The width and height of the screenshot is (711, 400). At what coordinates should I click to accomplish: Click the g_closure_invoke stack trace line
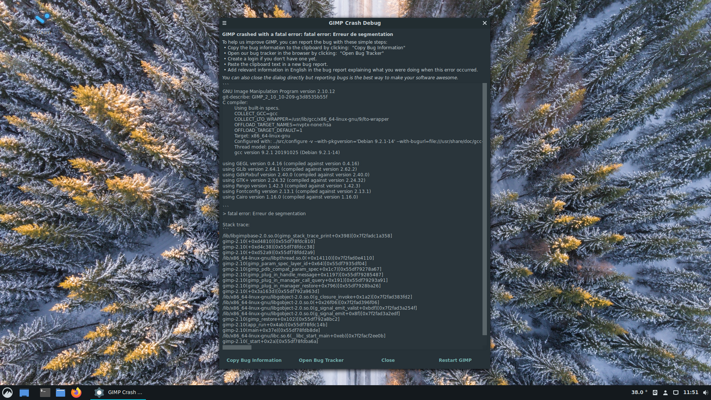317,297
